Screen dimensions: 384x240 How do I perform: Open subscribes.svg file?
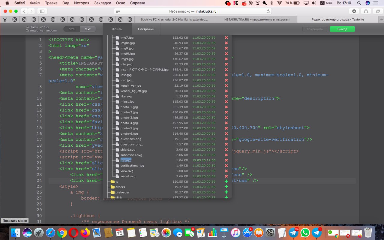[131, 155]
